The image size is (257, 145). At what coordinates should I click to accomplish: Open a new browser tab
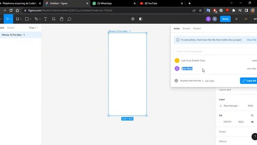tap(190, 3)
